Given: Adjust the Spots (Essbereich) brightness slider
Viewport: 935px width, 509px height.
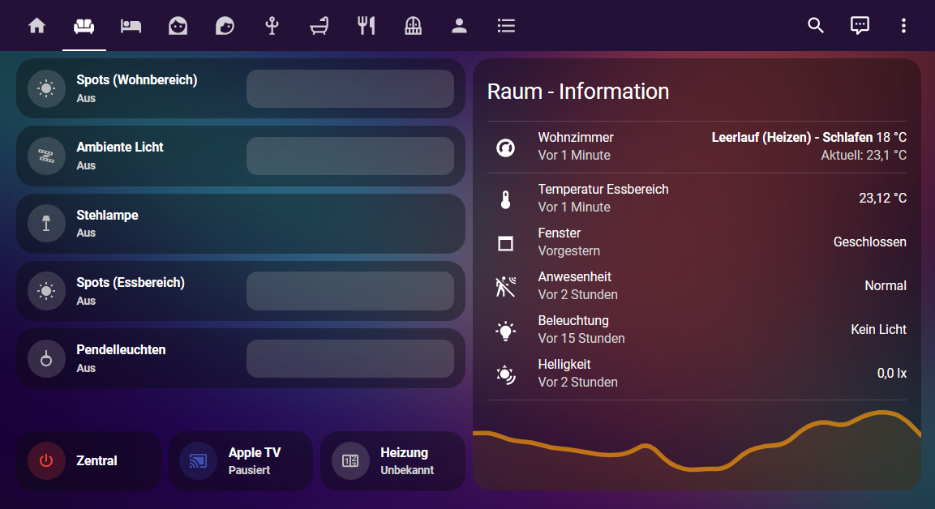Looking at the screenshot, I should 350,291.
